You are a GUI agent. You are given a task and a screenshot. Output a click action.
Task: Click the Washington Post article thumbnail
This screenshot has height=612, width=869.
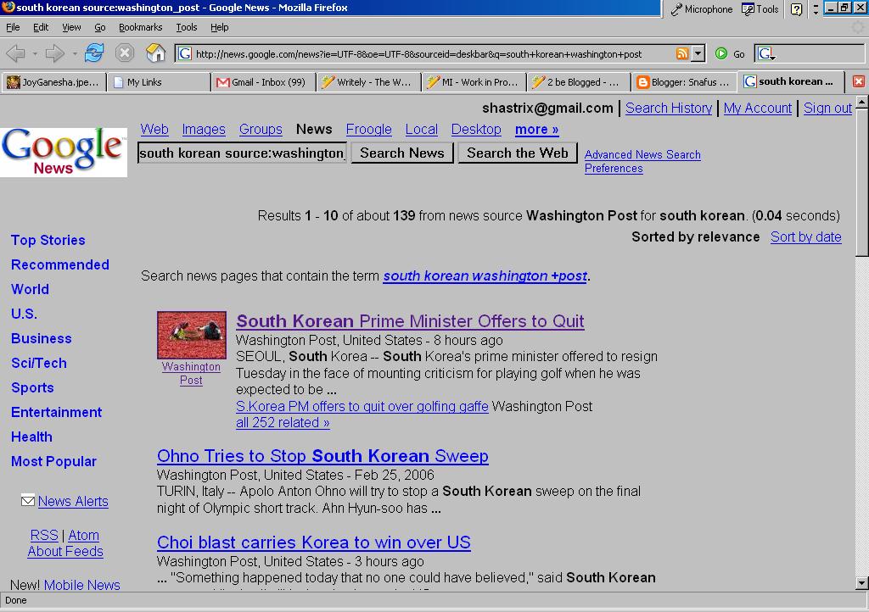click(192, 335)
